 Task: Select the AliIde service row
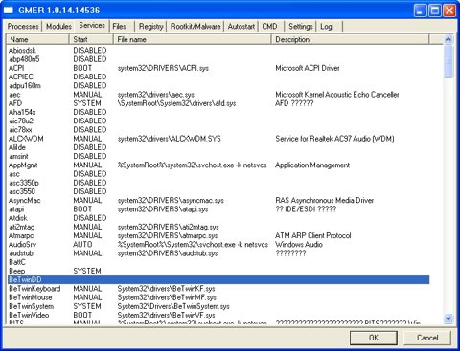click(x=218, y=147)
